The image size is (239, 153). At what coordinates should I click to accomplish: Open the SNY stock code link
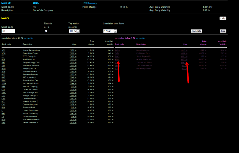click(x=3, y=123)
